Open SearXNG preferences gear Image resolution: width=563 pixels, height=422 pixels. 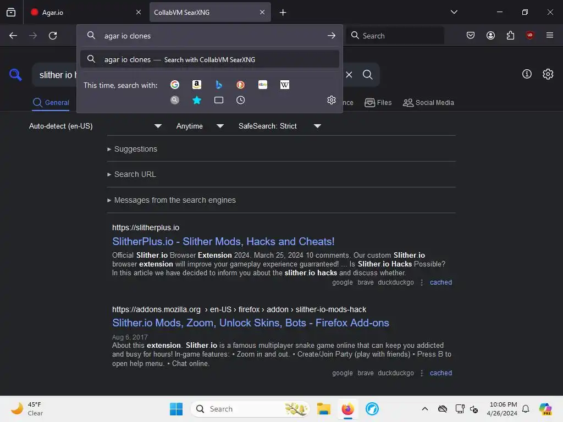pyautogui.click(x=548, y=74)
